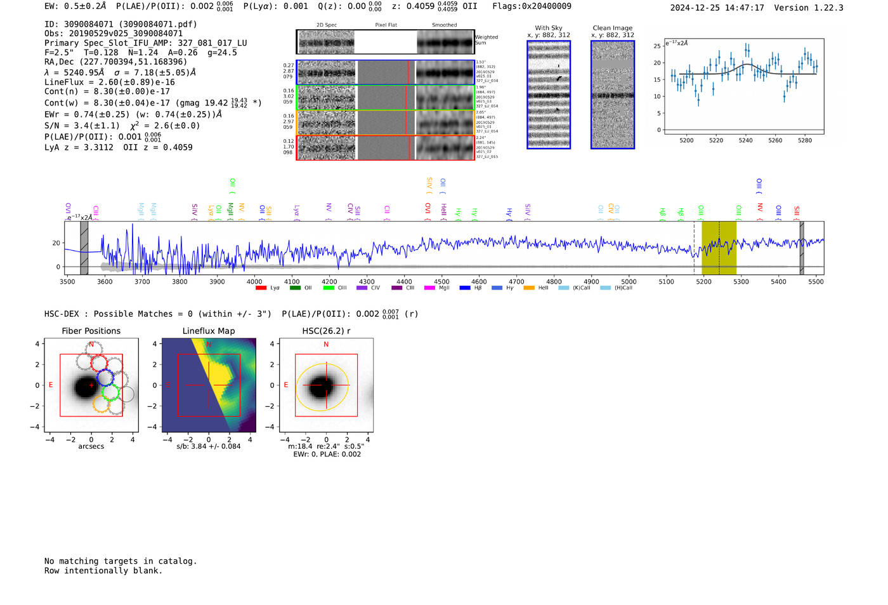
Task: Select the magenta MgII legend swatch
Action: [x=429, y=288]
